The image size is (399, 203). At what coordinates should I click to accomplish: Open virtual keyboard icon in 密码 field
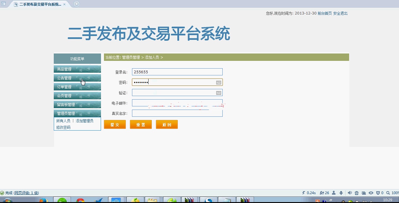(219, 82)
